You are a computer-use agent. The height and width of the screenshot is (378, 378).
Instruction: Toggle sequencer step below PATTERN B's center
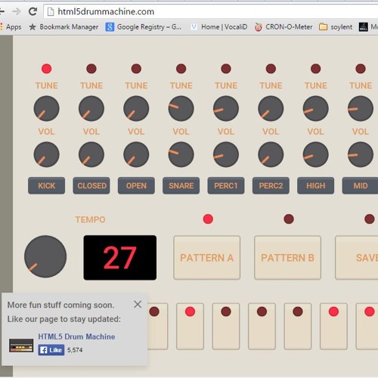298,327
